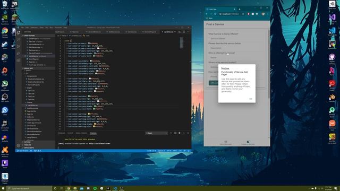
Task: Select the variables.css editor tab
Action: [x=168, y=32]
